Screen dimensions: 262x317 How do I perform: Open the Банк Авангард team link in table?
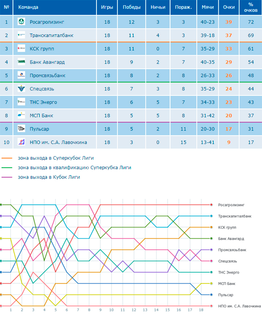[x=47, y=62]
